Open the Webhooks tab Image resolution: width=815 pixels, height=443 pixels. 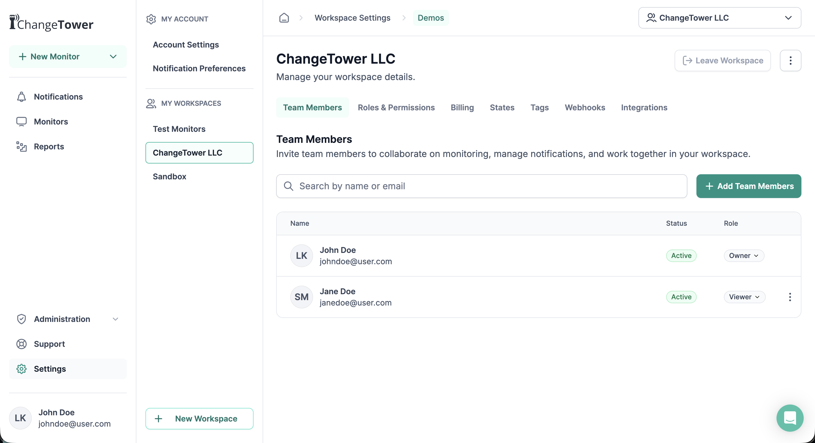pos(585,107)
